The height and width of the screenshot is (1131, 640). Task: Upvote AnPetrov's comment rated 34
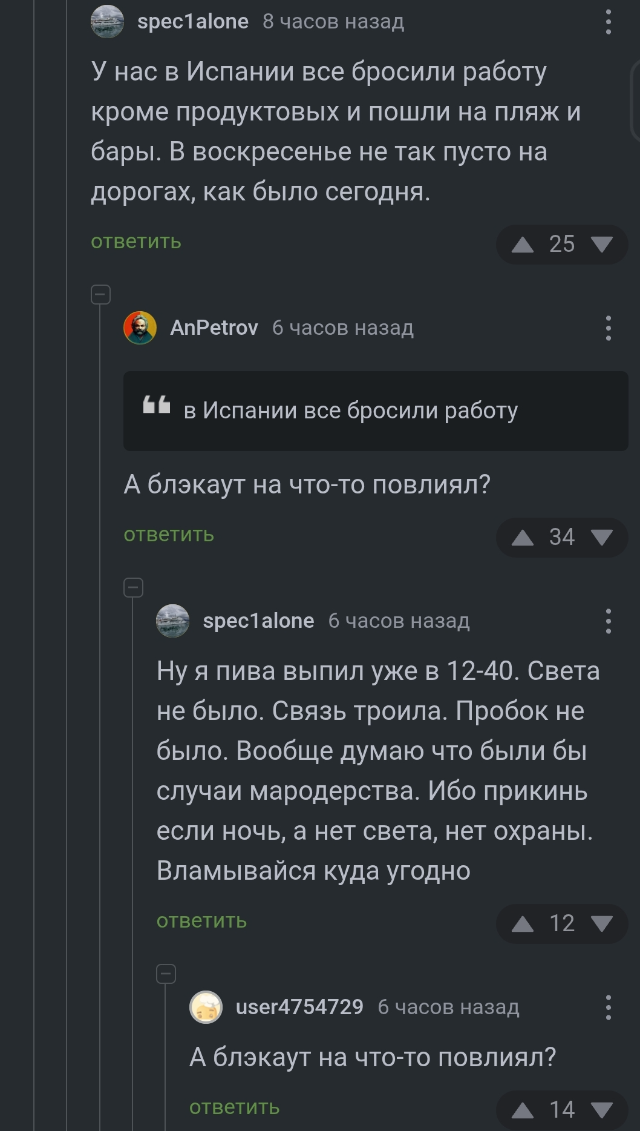[523, 538]
